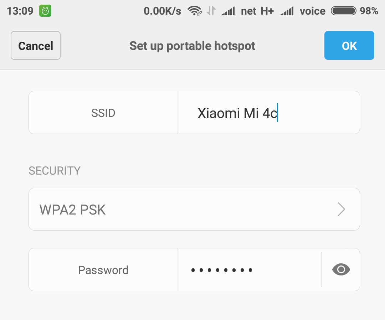Tap the green robot notification icon
The image size is (385, 320).
point(45,11)
